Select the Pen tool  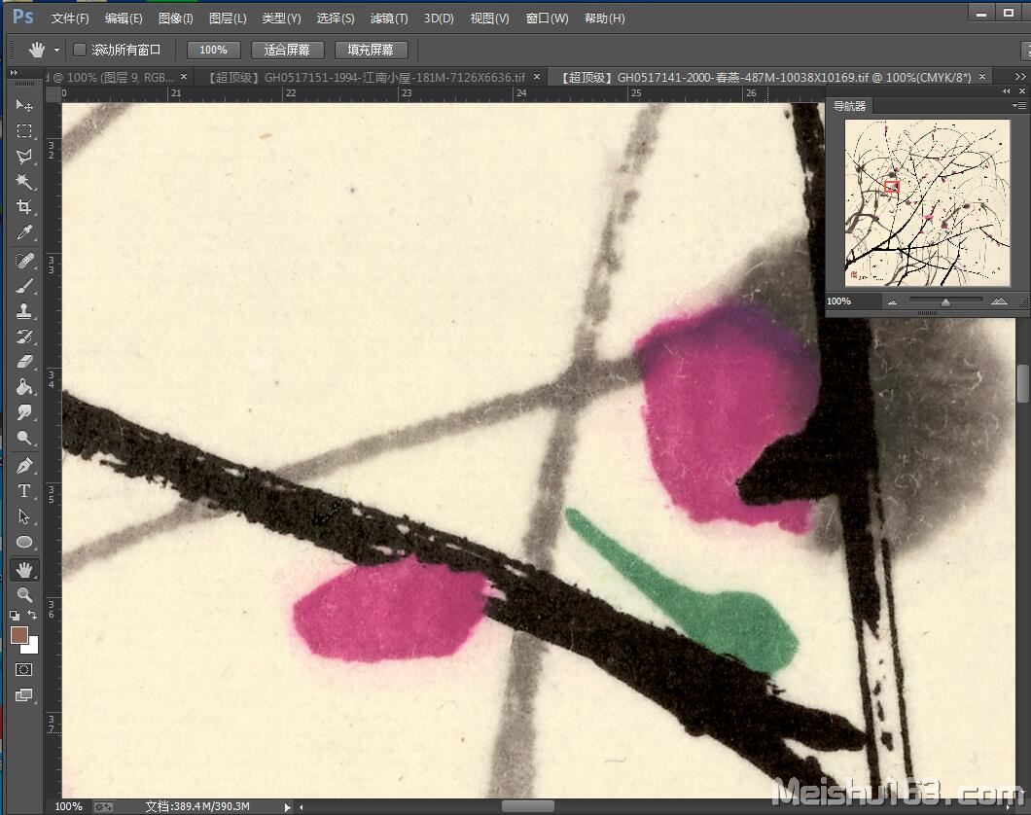(x=24, y=466)
